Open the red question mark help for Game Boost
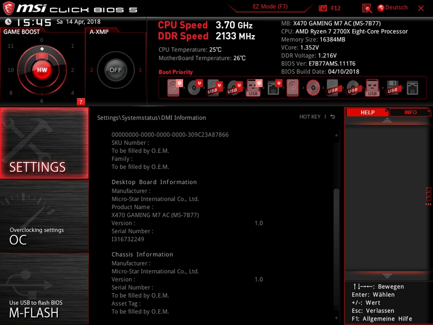 (x=81, y=102)
